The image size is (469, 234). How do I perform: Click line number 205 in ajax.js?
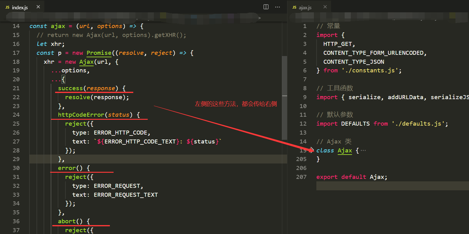301,159
